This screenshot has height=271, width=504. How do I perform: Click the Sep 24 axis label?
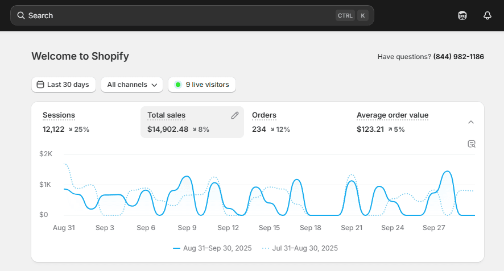(393, 228)
